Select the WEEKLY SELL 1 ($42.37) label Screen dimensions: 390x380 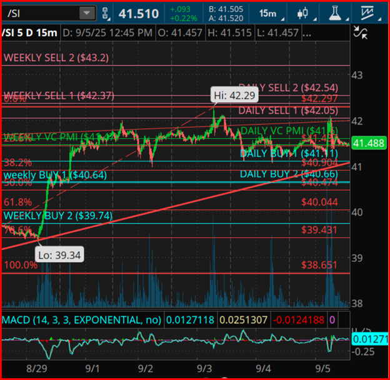(59, 95)
